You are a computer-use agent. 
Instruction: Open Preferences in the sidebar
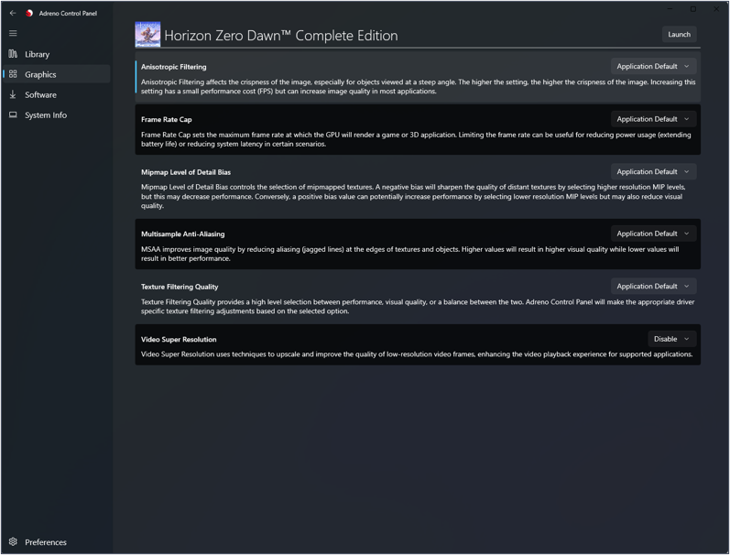46,542
